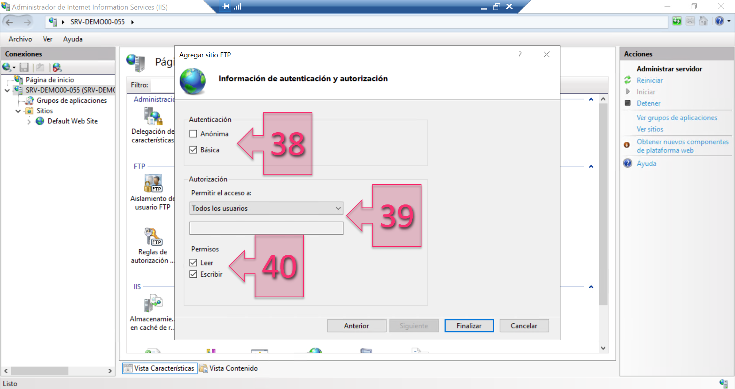Viewport: 735px width, 389px height.
Task: Click the empty authorization text field
Action: point(266,228)
